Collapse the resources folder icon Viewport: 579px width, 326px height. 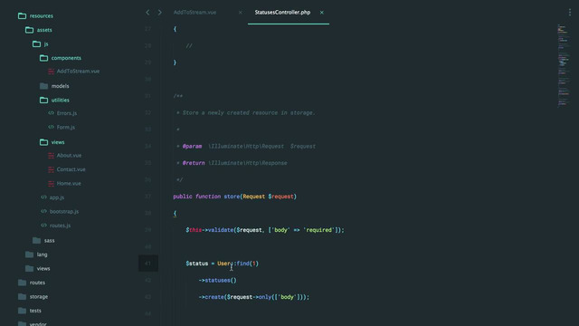click(x=22, y=16)
